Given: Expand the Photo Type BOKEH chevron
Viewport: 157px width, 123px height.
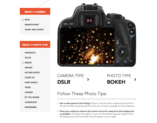Looking at the screenshot, I should point(135,79).
